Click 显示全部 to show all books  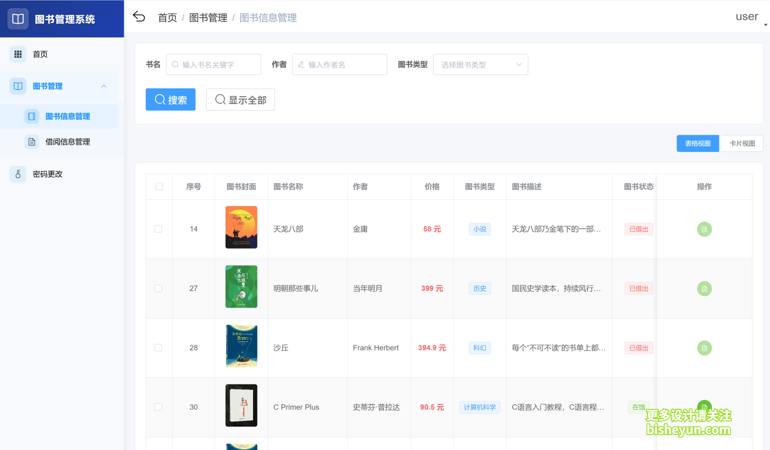(240, 99)
